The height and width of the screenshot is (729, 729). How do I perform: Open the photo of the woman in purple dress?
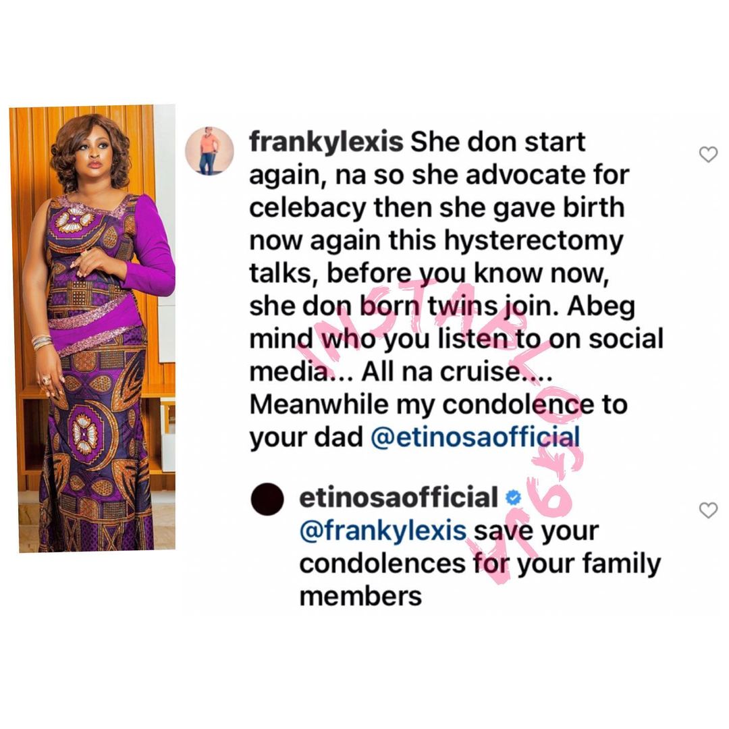(92, 329)
